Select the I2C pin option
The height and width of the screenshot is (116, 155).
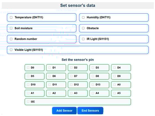click(x=28, y=101)
